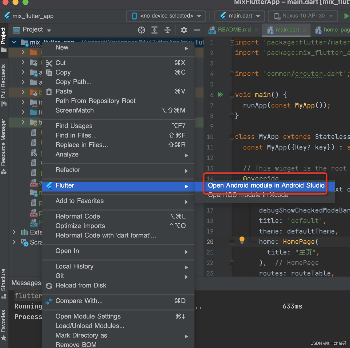The width and height of the screenshot is (350, 348).
Task: Click the Compare With arrows icon
Action: (49, 301)
